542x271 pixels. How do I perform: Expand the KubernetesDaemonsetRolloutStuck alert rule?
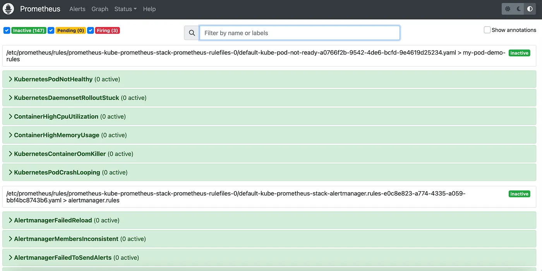click(269, 98)
